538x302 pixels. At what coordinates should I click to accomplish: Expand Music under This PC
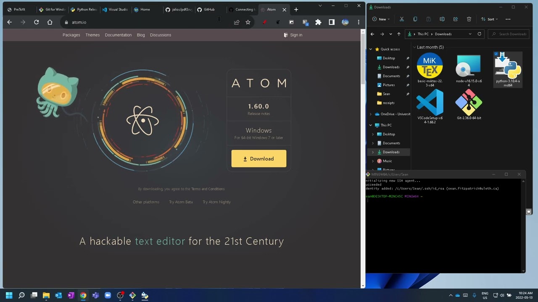pyautogui.click(x=373, y=161)
